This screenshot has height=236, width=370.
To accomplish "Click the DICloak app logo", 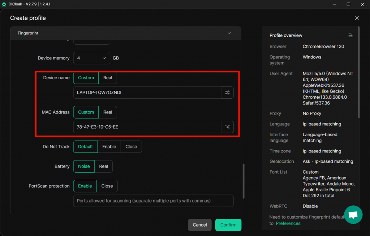I will click(4, 4).
